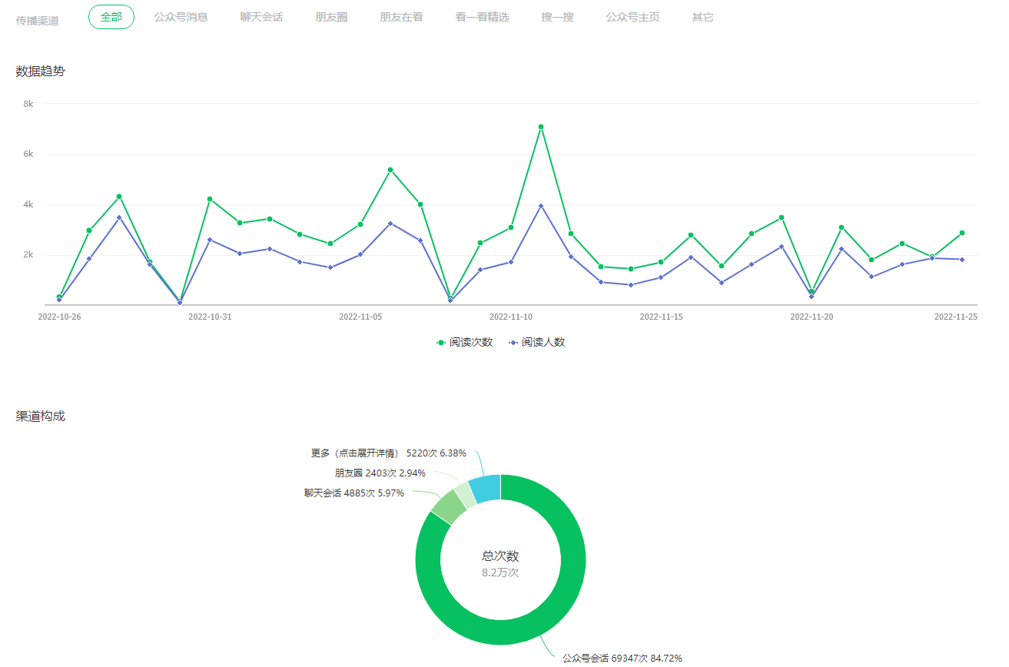Switch to 公众号消息 channel tab
The width and height of the screenshot is (1009, 667).
[x=181, y=17]
